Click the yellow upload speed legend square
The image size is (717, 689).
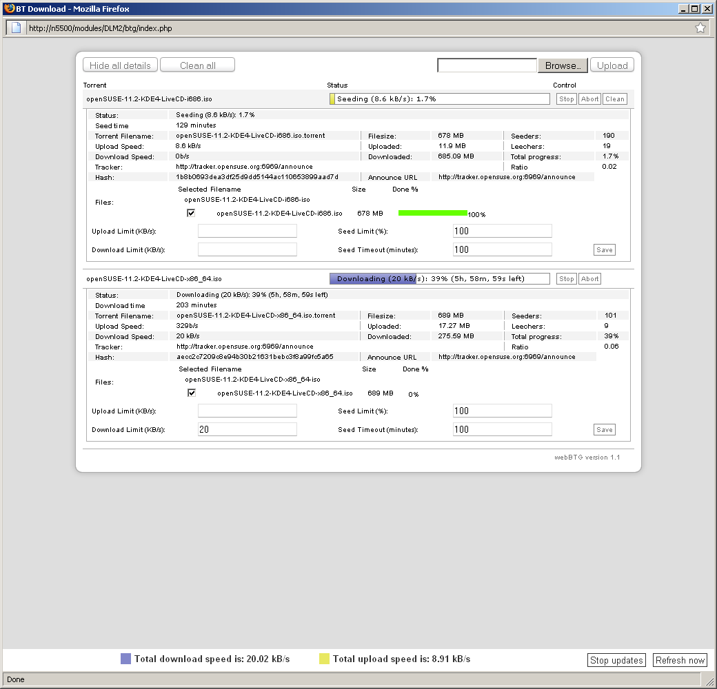coord(324,659)
